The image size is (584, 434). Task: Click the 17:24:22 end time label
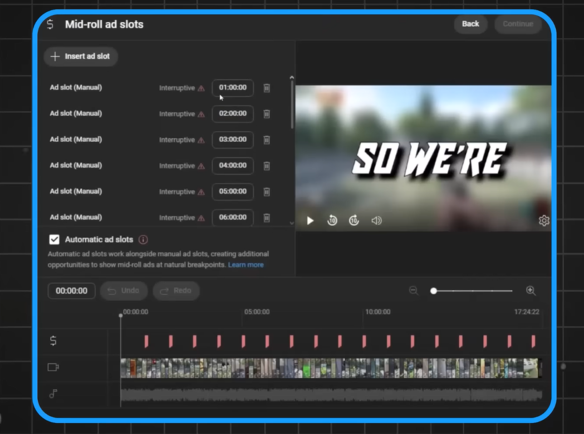pos(527,312)
